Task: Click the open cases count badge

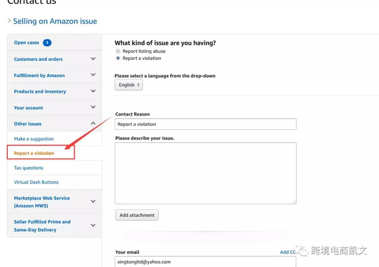Action: click(x=47, y=43)
